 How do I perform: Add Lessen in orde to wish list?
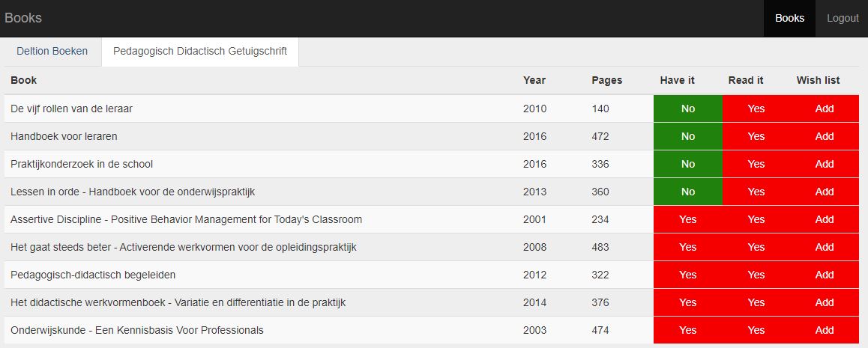(x=825, y=192)
